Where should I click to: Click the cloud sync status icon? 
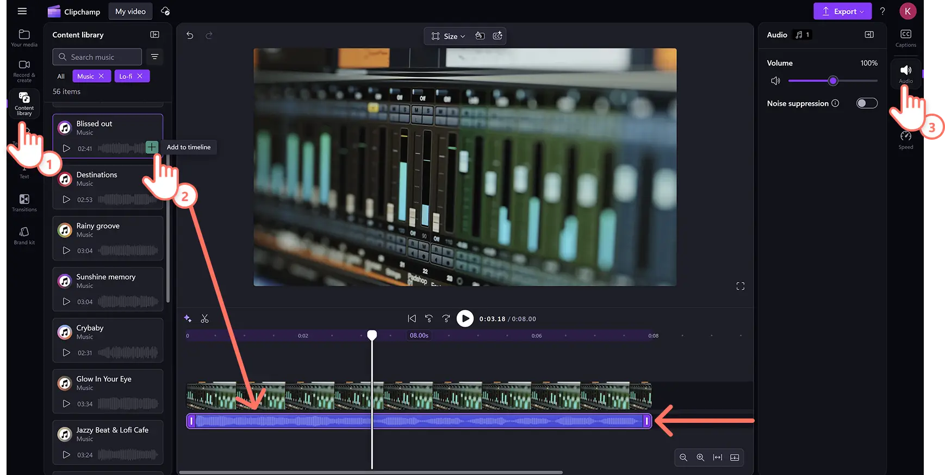(166, 11)
